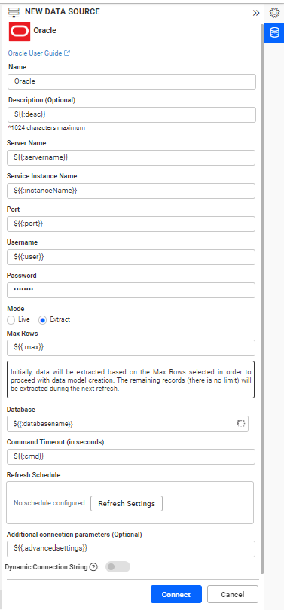284x610 pixels.
Task: Focus the Additional connection parameters field
Action: pyautogui.click(x=131, y=549)
